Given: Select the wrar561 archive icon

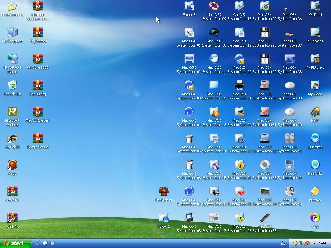Looking at the screenshot, I should (12, 191).
